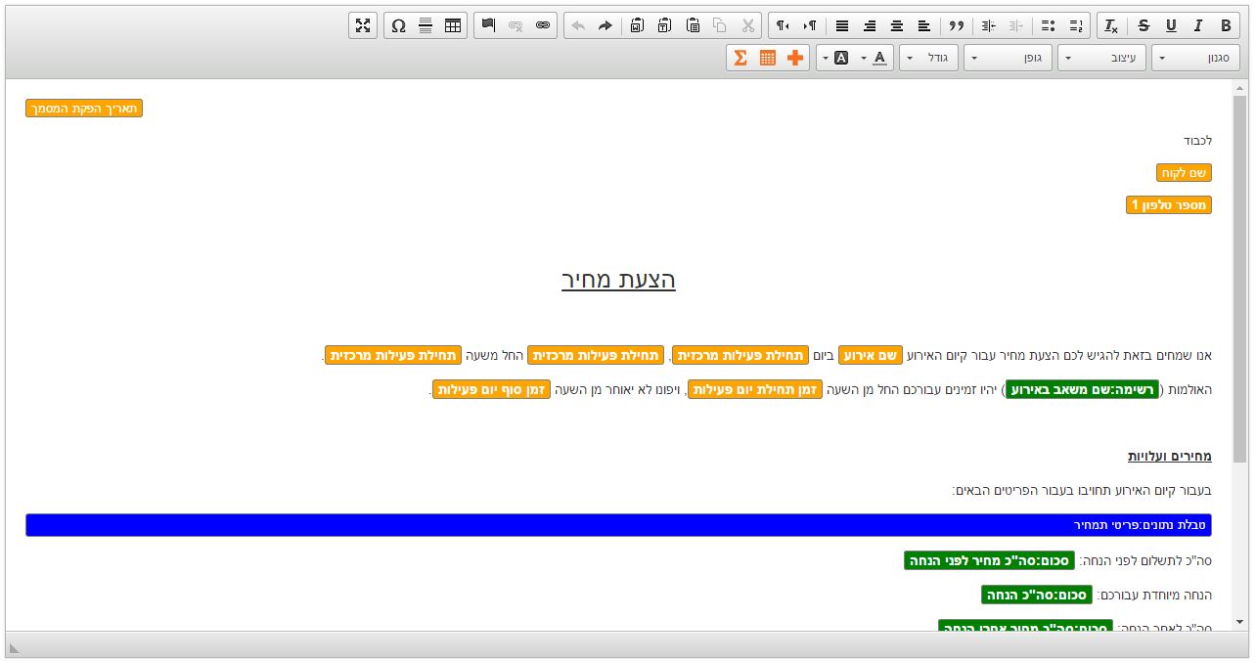Open the גודל font size dropdown

click(927, 58)
